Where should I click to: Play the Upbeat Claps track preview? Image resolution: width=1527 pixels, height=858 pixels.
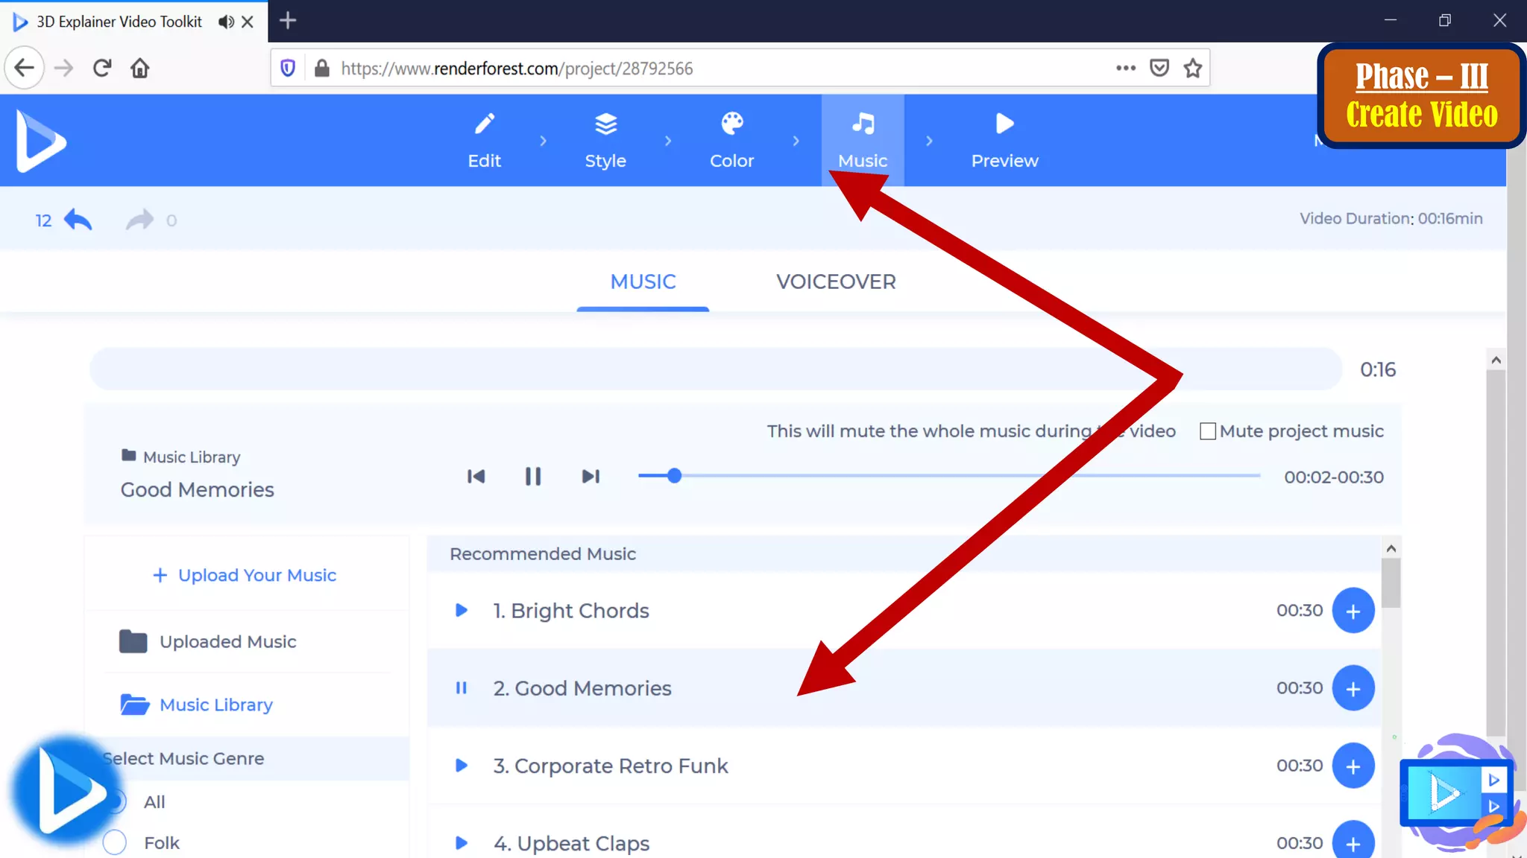[462, 843]
